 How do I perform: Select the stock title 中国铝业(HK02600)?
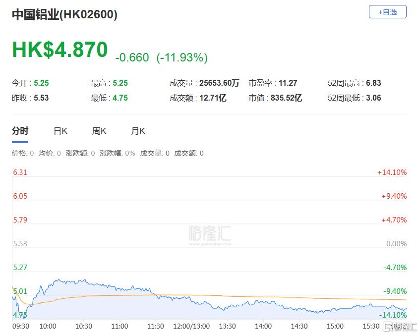[64, 14]
